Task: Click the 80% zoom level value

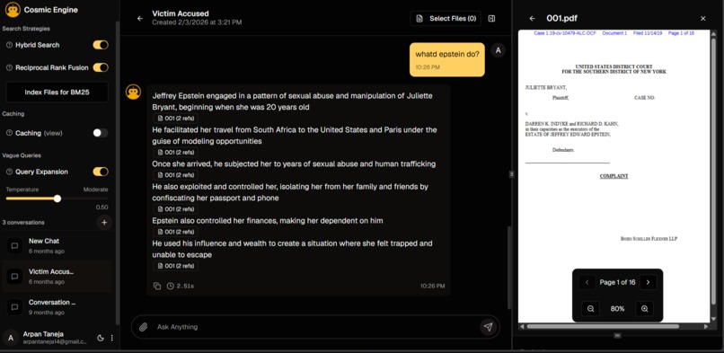Action: pyautogui.click(x=617, y=309)
